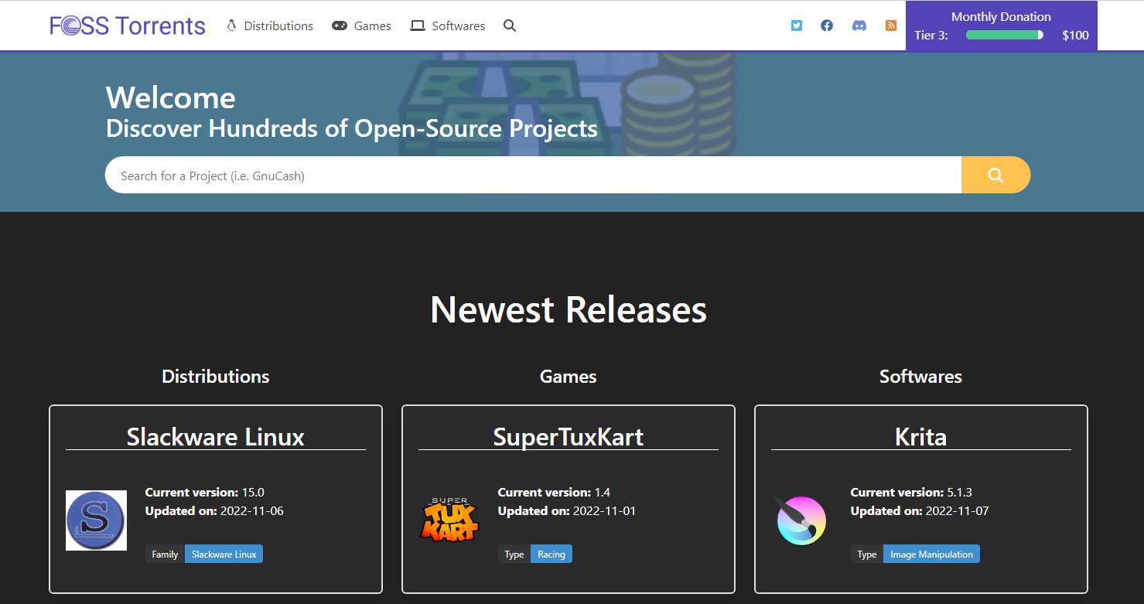1144x604 pixels.
Task: Click the Slackware Linux family tag
Action: 224,554
